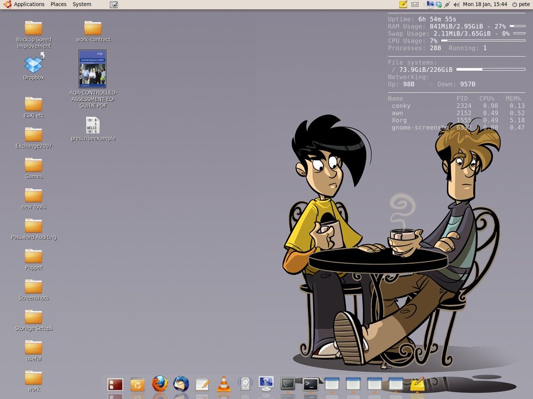Open the pete user session menu
Screen dimensions: 533x399
pyautogui.click(x=521, y=4)
